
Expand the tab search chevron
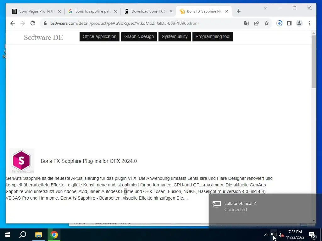coord(265,8)
